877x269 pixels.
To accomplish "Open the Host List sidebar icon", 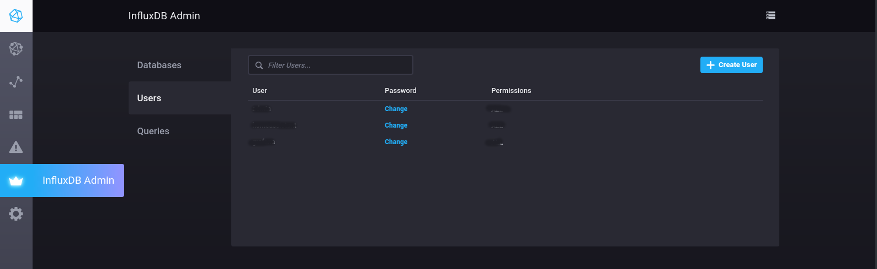I will [16, 49].
